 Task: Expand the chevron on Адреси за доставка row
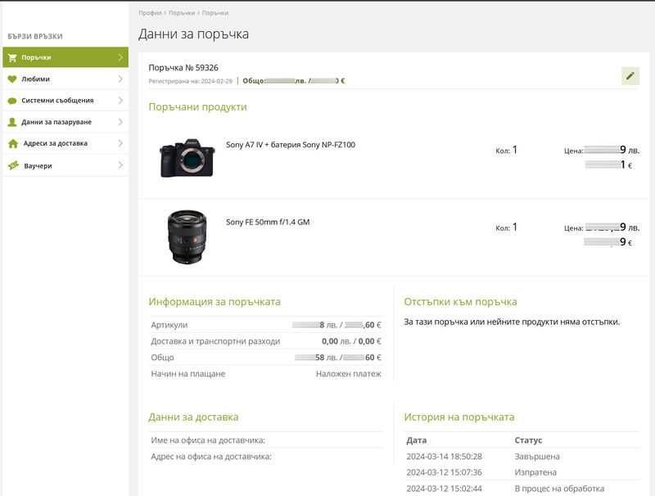(120, 143)
